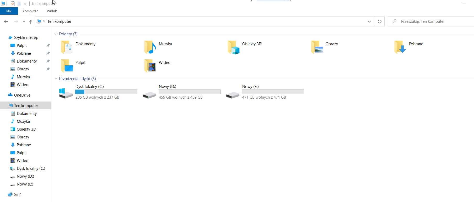The image size is (474, 202).
Task: Click the C: drive usage bar
Action: 106,92
